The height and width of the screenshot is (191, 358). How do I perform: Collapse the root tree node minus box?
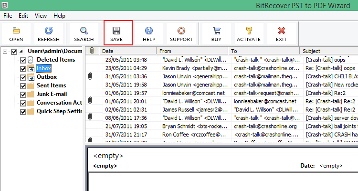click(5, 52)
